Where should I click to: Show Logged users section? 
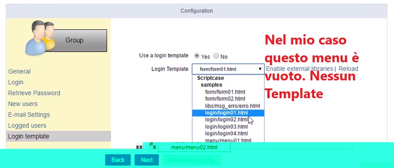[x=27, y=125]
